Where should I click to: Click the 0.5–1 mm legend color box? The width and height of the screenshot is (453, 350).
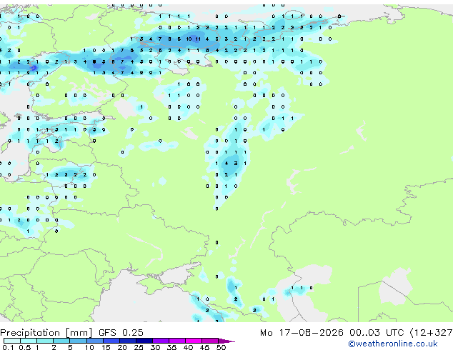[29, 341]
